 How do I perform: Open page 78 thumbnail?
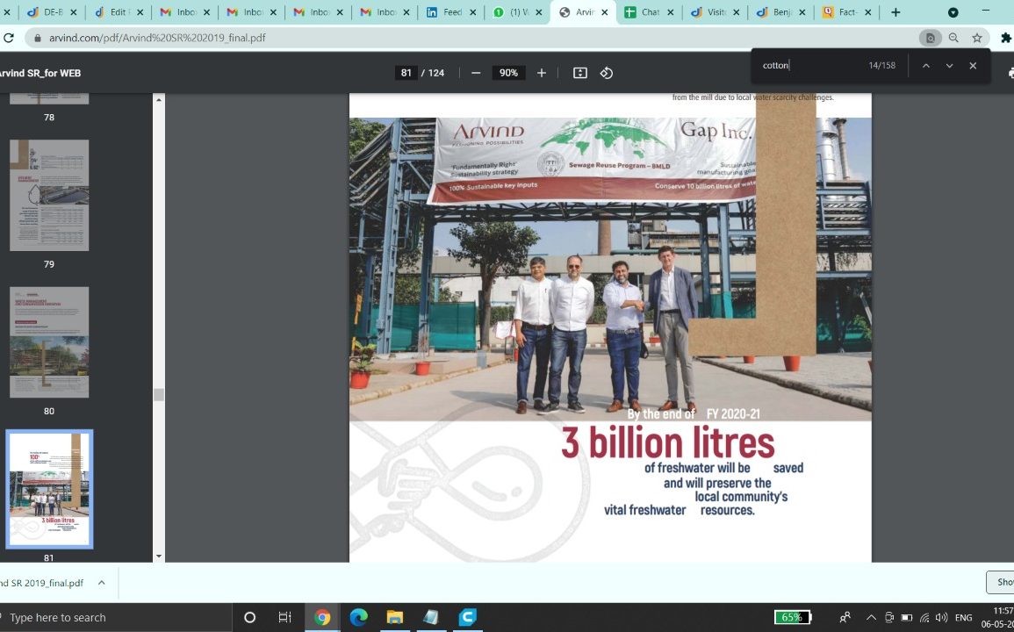click(49, 98)
